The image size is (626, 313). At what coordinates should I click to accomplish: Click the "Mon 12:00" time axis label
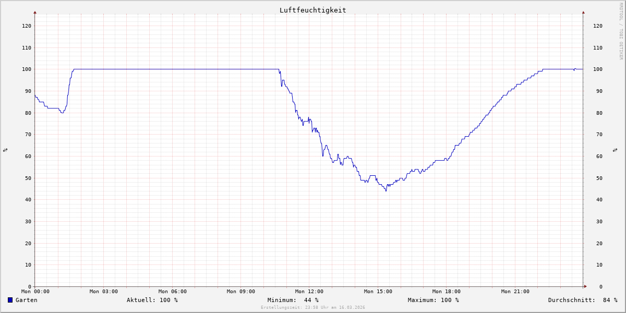pos(309,292)
